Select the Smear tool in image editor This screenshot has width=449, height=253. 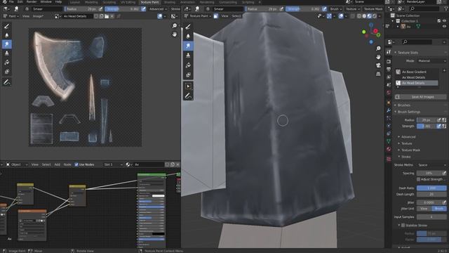pyautogui.click(x=7, y=44)
